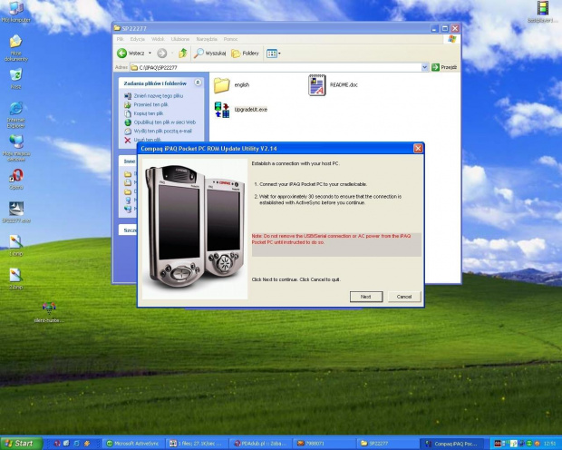Open the silent-hunter desktop shortcut

tap(46, 309)
